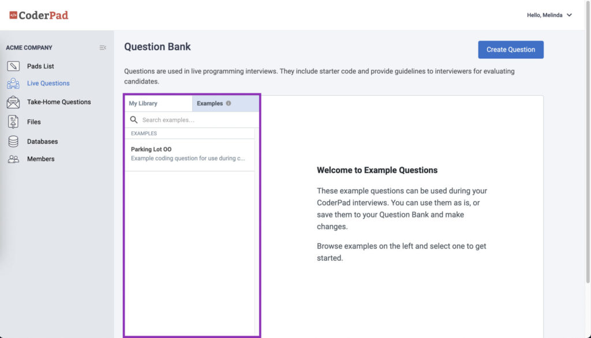The height and width of the screenshot is (338, 591).
Task: Click the Live Questions icon
Action: click(13, 83)
